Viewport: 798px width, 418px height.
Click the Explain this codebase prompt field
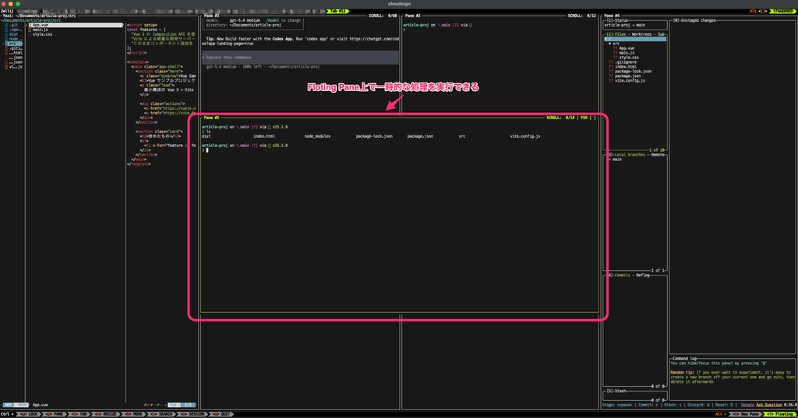tap(300, 58)
